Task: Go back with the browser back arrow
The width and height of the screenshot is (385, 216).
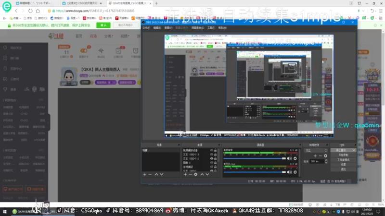Action: pos(16,11)
